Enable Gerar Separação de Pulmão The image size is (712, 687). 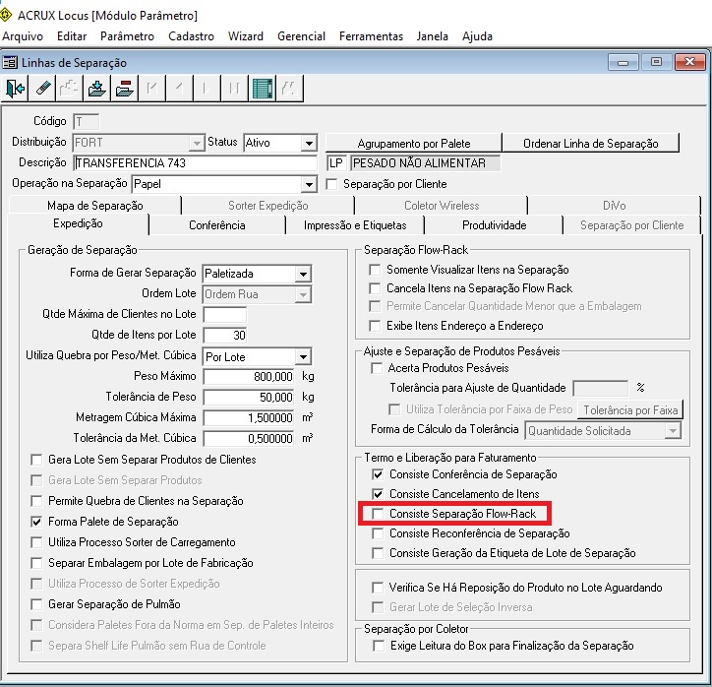pyautogui.click(x=36, y=604)
